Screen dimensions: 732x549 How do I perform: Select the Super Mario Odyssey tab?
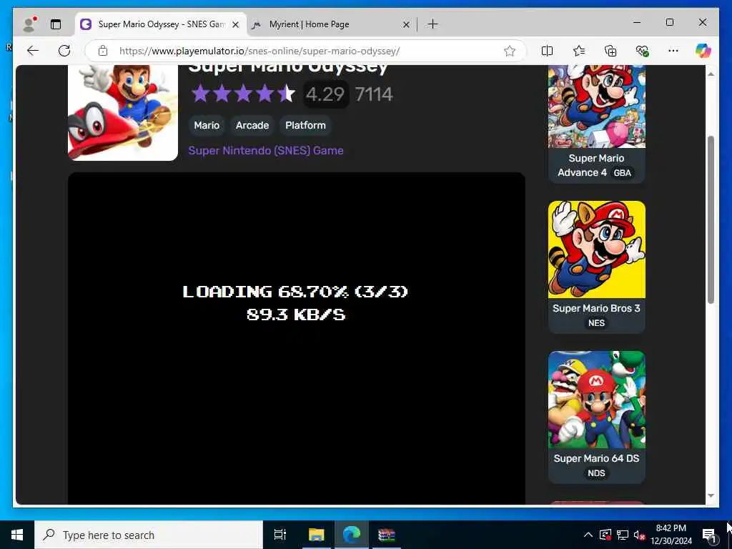pyautogui.click(x=161, y=24)
